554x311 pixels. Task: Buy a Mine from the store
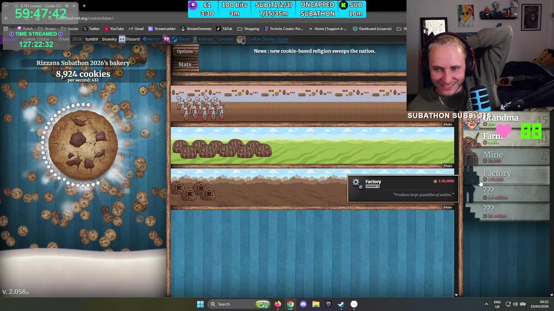coord(506,157)
